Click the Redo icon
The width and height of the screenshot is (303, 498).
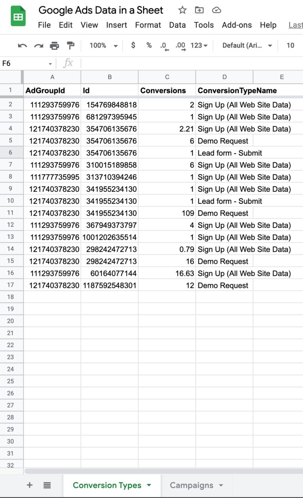(x=38, y=45)
